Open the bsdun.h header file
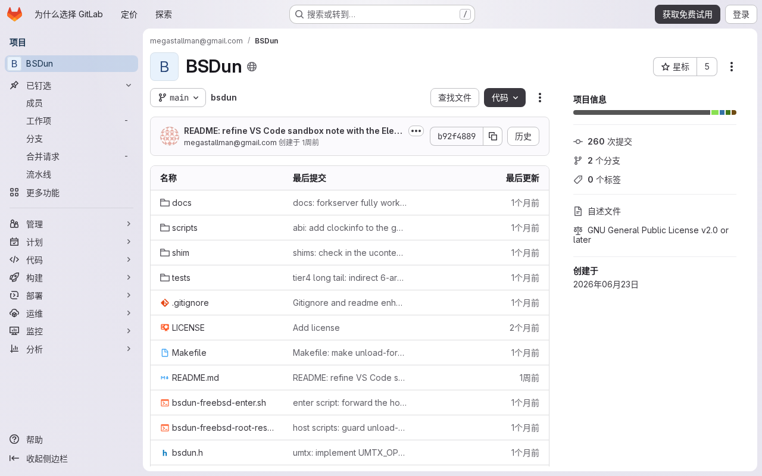 click(188, 453)
